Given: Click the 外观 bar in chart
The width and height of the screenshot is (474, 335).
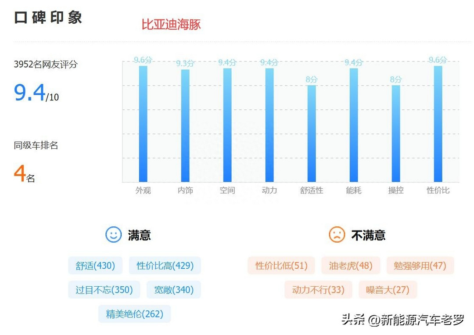Looking at the screenshot, I should (x=143, y=124).
